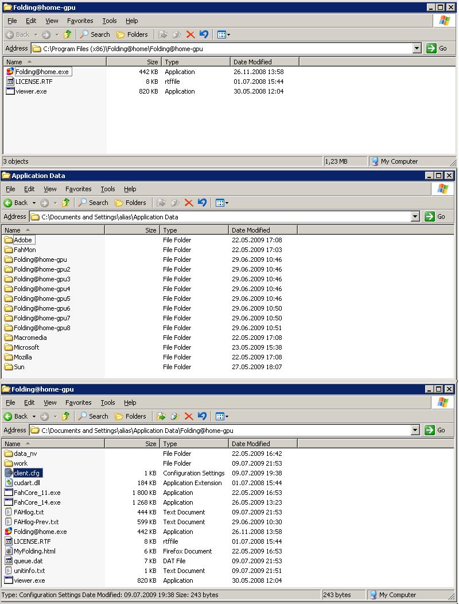This screenshot has height=604, width=459.
Task: Sort by Name column in bottom window
Action: click(53, 444)
